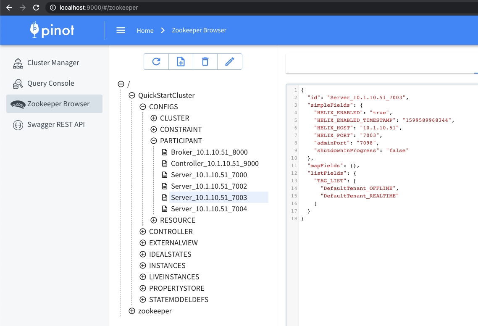478x326 pixels.
Task: Collapse the QuickStartCluster tree node
Action: pos(132,95)
